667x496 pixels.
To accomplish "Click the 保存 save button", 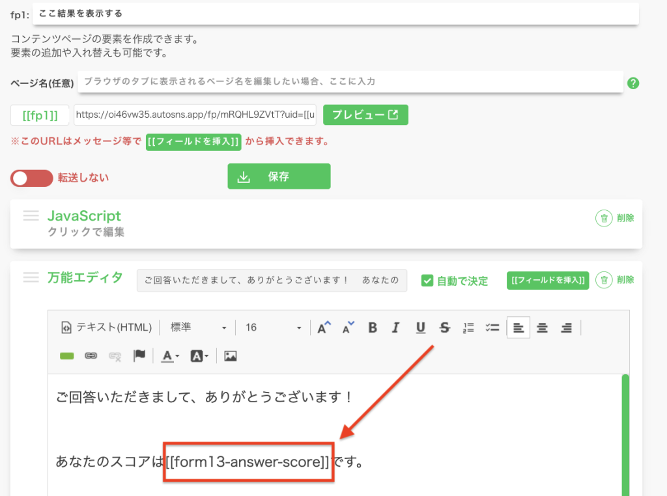I will pyautogui.click(x=279, y=176).
